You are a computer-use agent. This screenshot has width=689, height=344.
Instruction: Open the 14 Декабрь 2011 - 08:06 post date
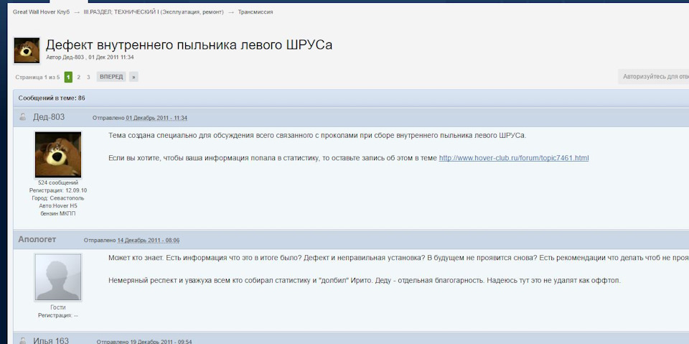[x=148, y=241]
